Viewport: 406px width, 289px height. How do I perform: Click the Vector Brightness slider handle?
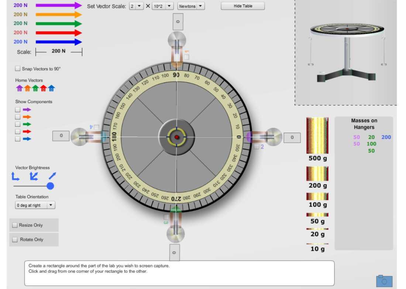pos(51,186)
